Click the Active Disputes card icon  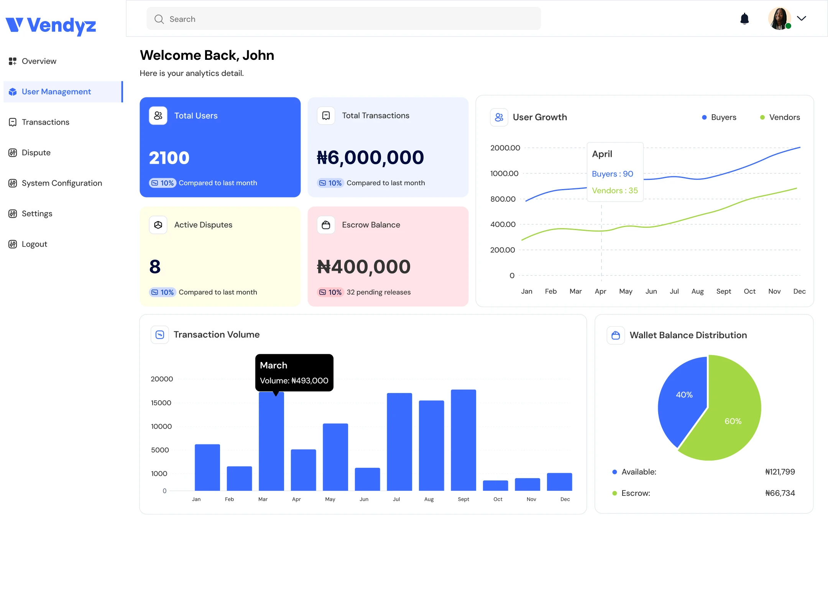pyautogui.click(x=158, y=225)
